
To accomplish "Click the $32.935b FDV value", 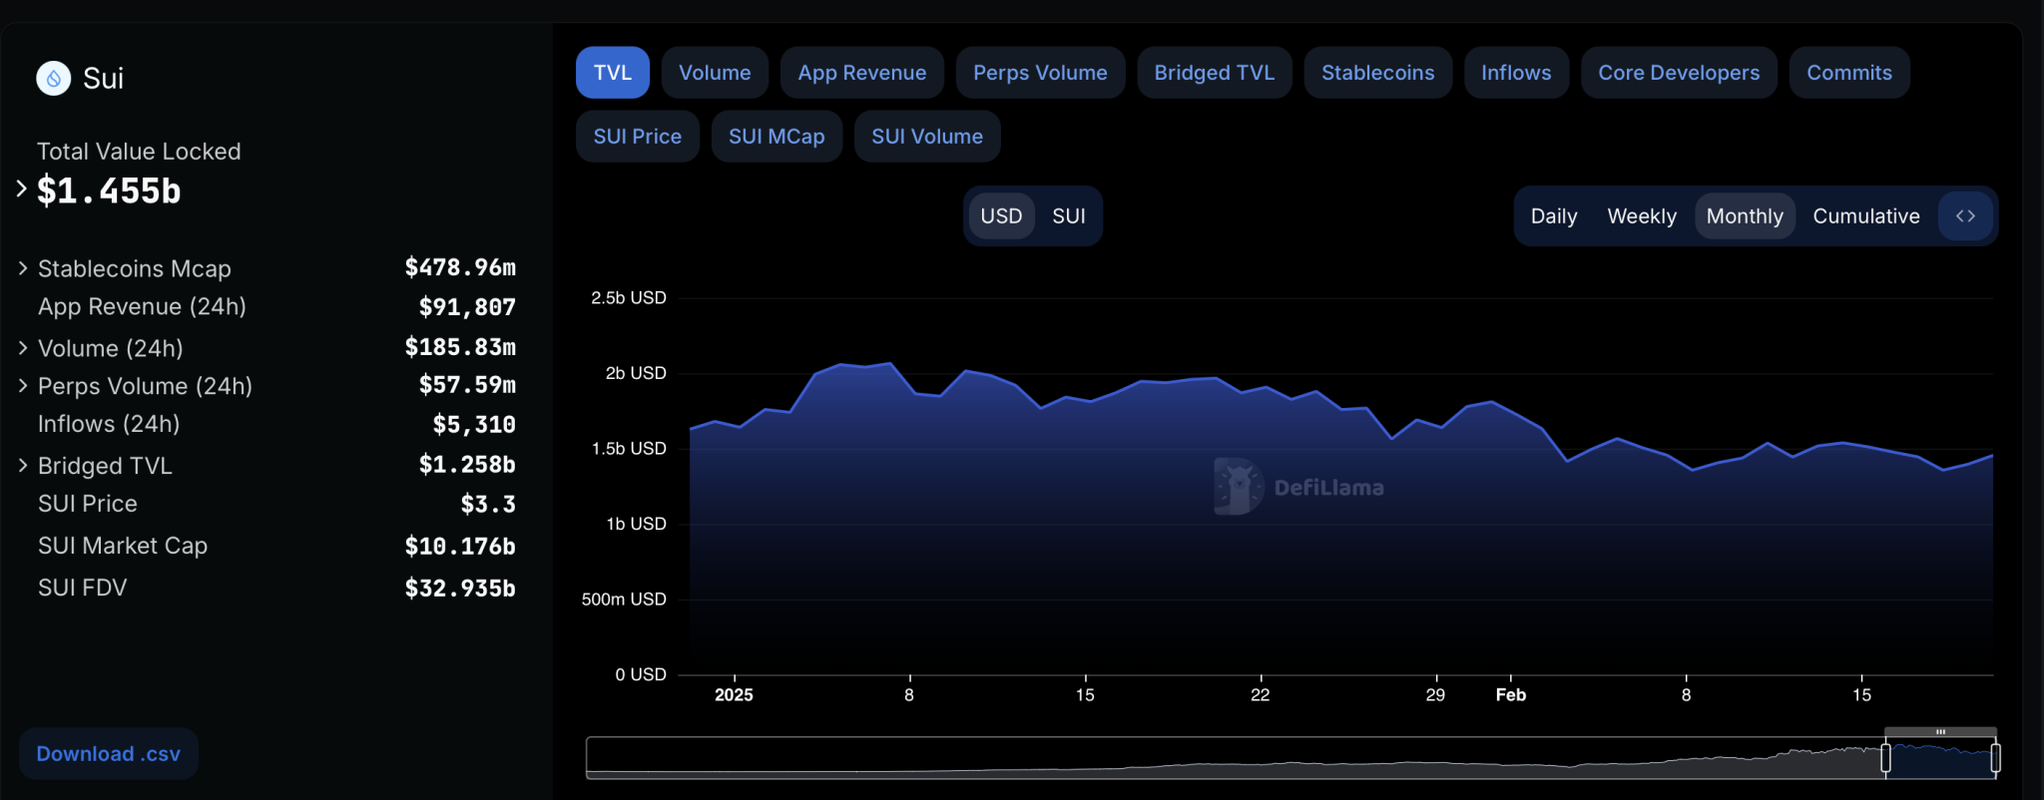I will (x=460, y=589).
